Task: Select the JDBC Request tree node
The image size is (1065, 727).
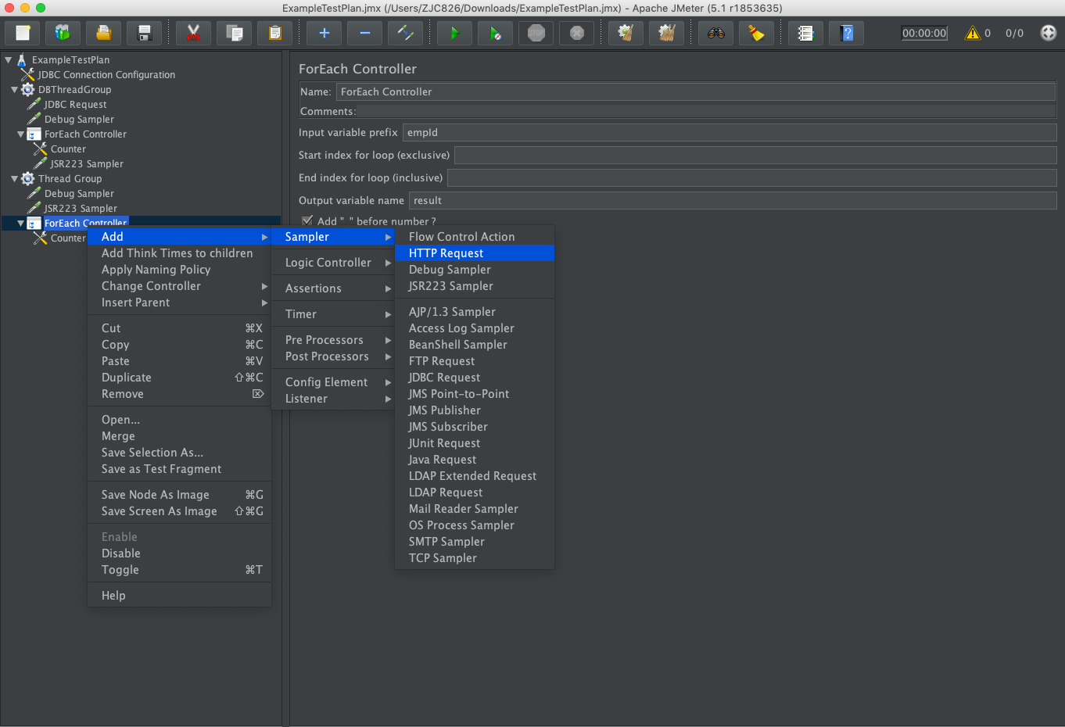Action: pyautogui.click(x=75, y=105)
